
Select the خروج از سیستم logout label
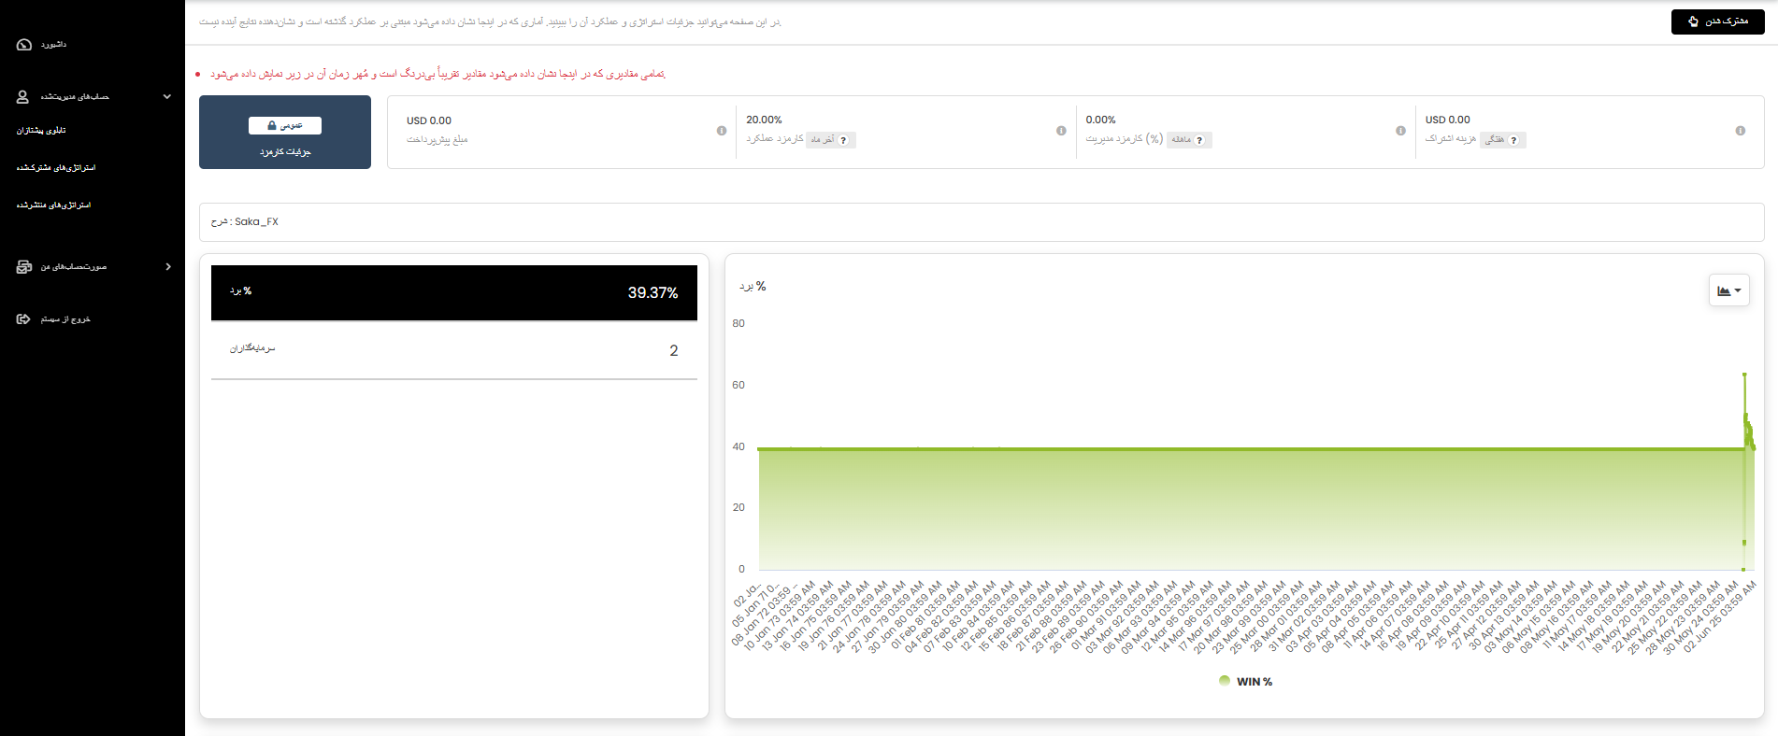pos(65,319)
